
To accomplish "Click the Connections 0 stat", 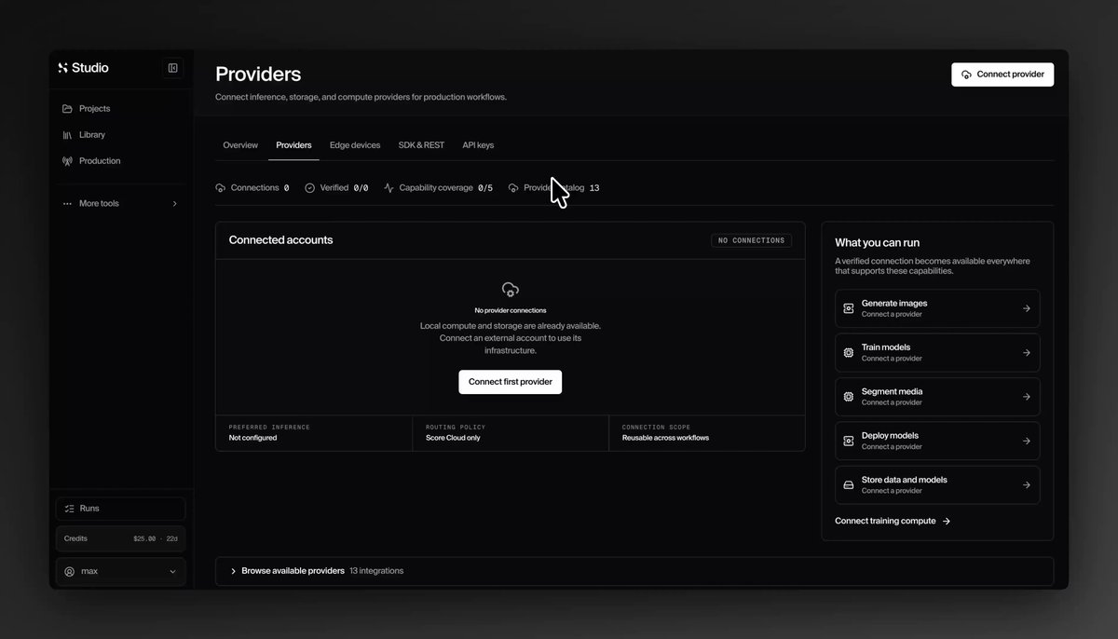I will pyautogui.click(x=252, y=188).
